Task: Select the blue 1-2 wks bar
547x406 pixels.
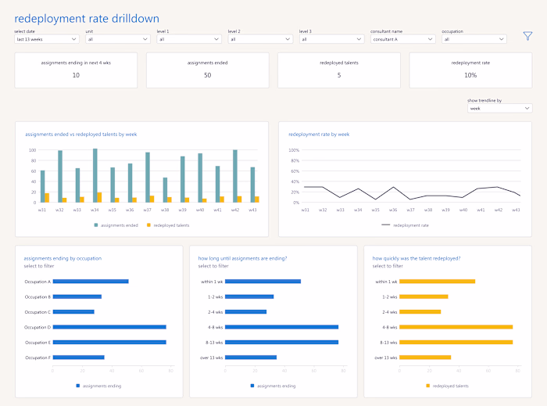Action: [249, 296]
